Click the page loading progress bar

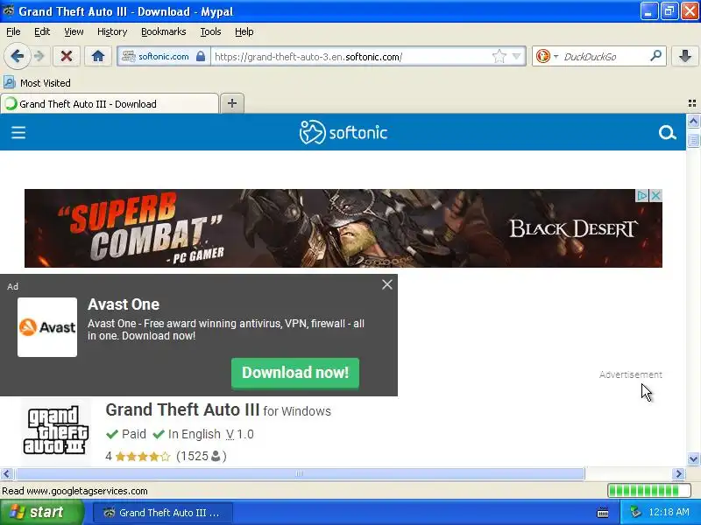[649, 491]
